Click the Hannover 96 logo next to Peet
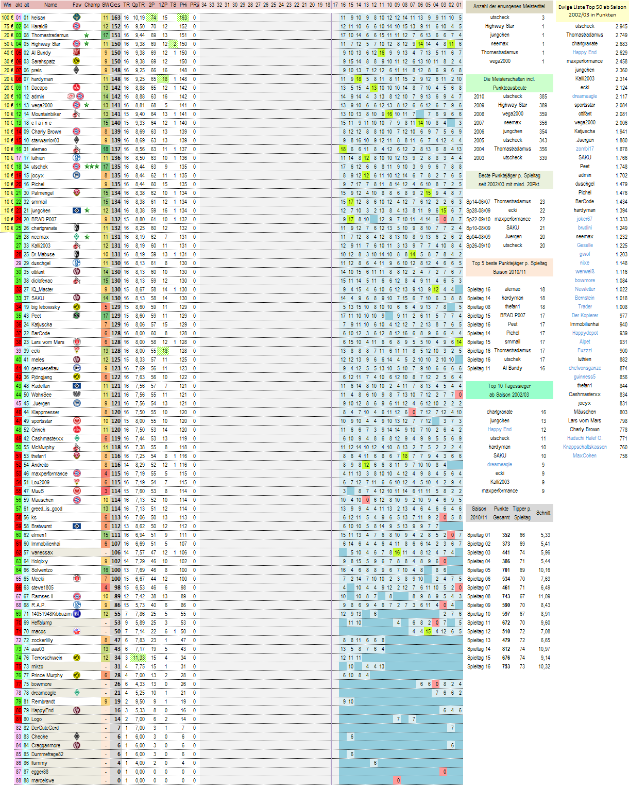This screenshot has width=629, height=785. [x=76, y=316]
